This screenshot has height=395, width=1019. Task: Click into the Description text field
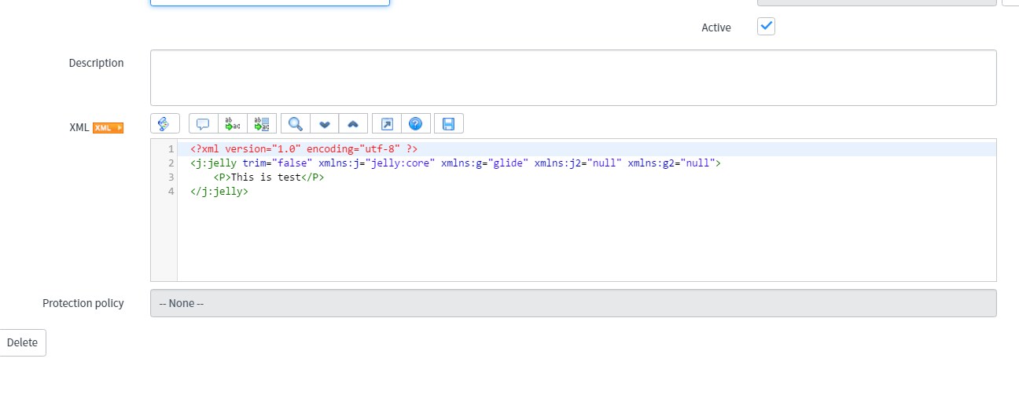tap(573, 78)
